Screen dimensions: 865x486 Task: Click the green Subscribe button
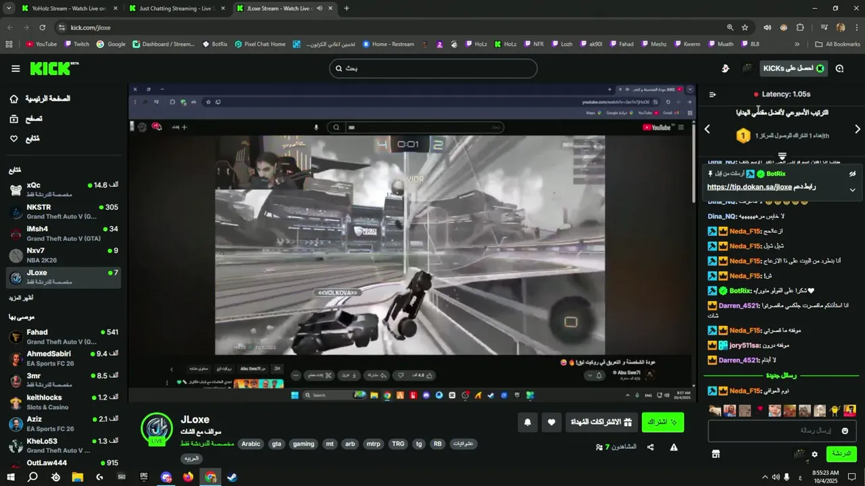(x=662, y=423)
